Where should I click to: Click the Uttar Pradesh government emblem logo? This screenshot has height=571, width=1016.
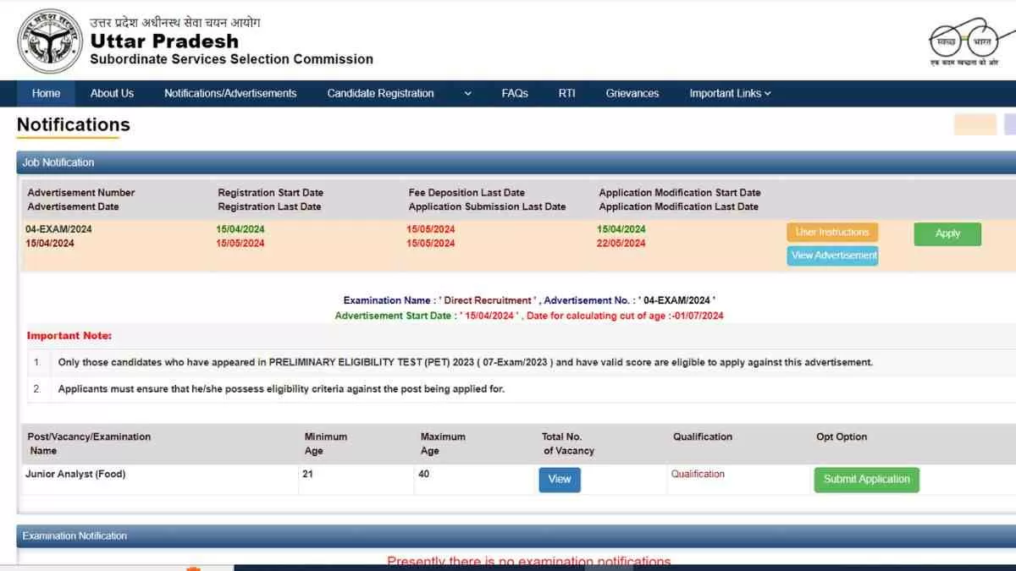pos(48,41)
